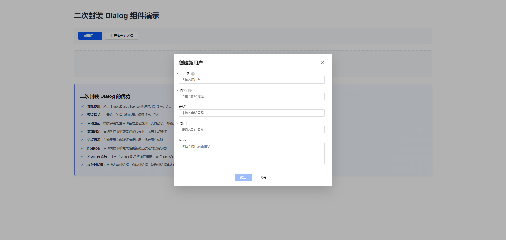The height and width of the screenshot is (240, 506).
Task: Click the 电话 phone number input
Action: [252, 113]
